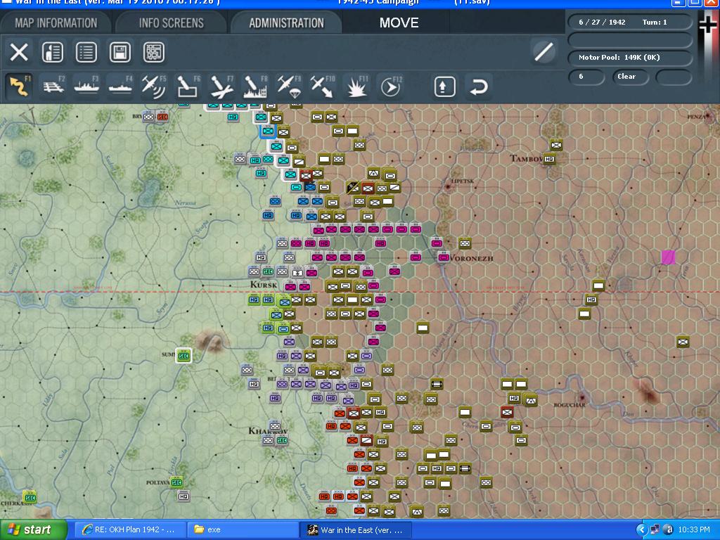
Task: Select the F7 Bomb airfield mode
Action: tap(221, 86)
